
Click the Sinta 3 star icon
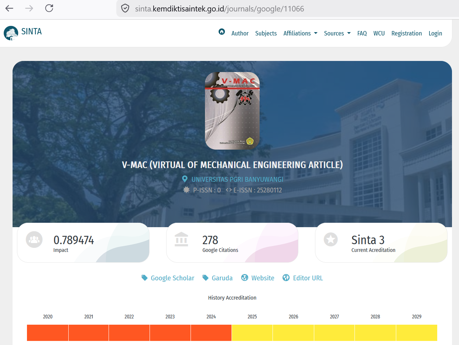tap(330, 240)
